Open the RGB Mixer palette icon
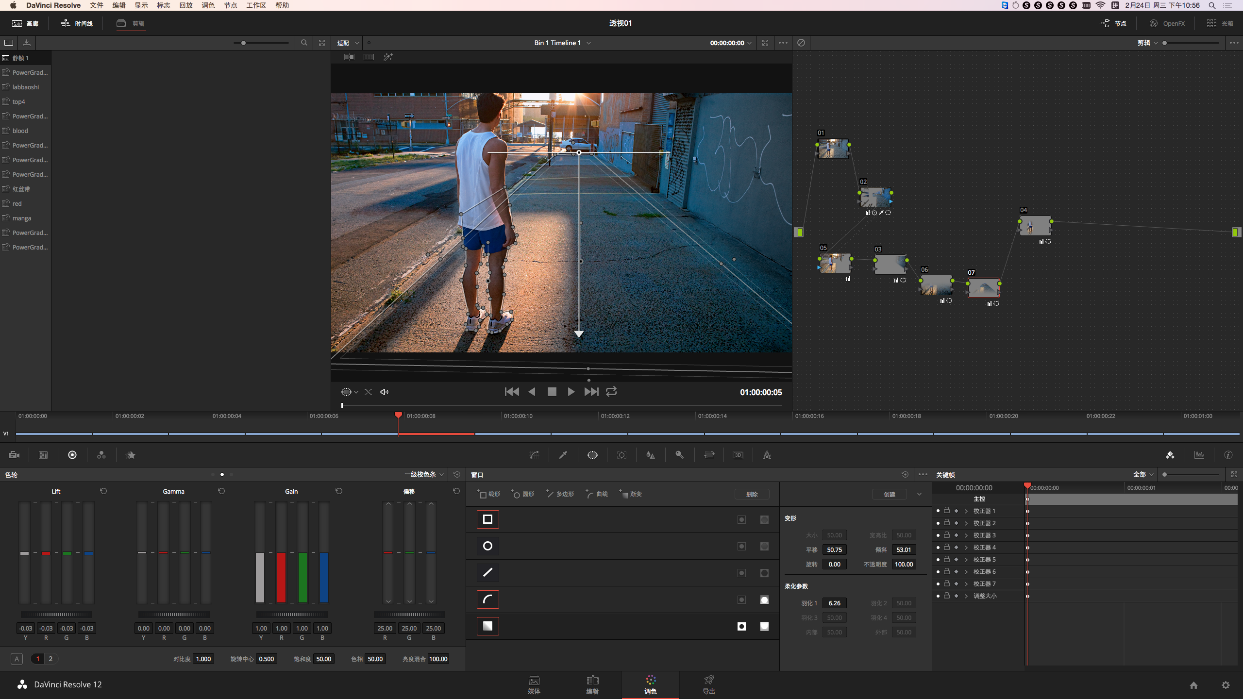Image resolution: width=1243 pixels, height=699 pixels. (101, 455)
